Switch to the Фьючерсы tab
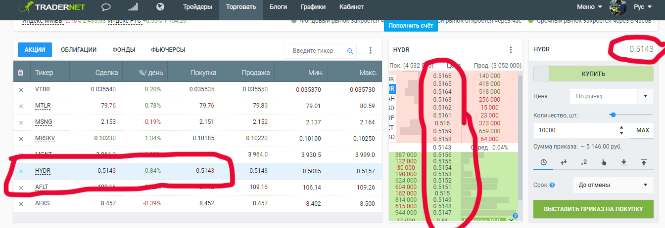Screen dimensions: 665x228 [168, 50]
